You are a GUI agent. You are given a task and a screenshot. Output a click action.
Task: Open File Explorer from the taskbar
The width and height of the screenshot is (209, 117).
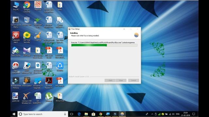[x=86, y=114]
